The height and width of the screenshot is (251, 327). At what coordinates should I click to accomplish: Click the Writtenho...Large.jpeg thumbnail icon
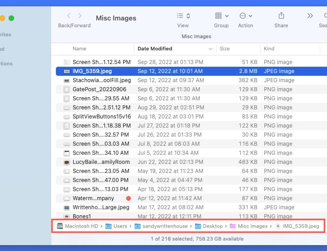pyautogui.click(x=67, y=207)
